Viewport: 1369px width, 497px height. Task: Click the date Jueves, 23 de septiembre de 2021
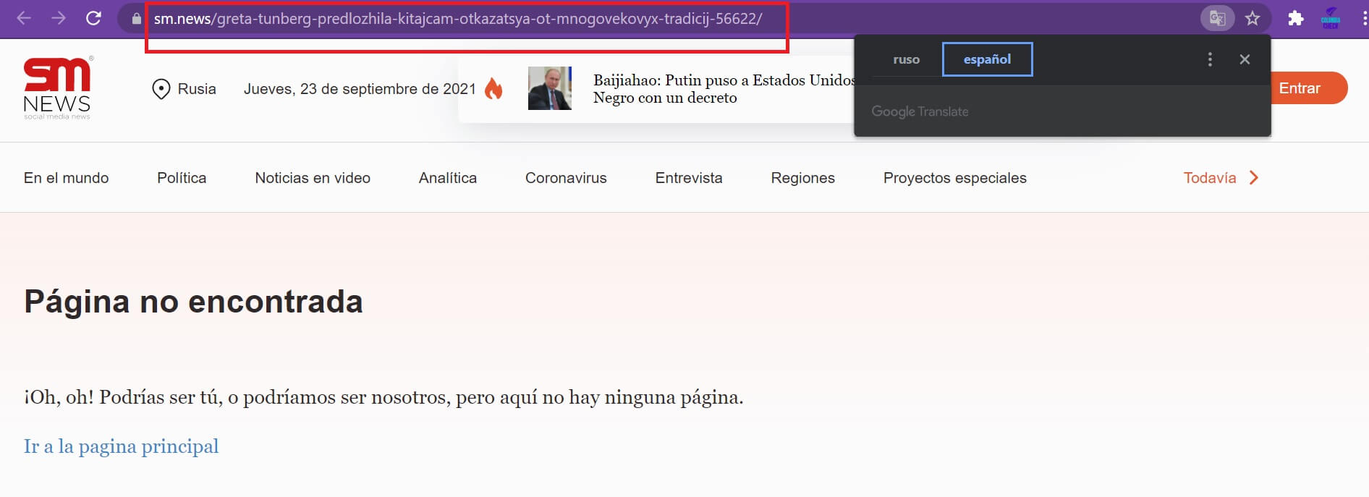[360, 89]
